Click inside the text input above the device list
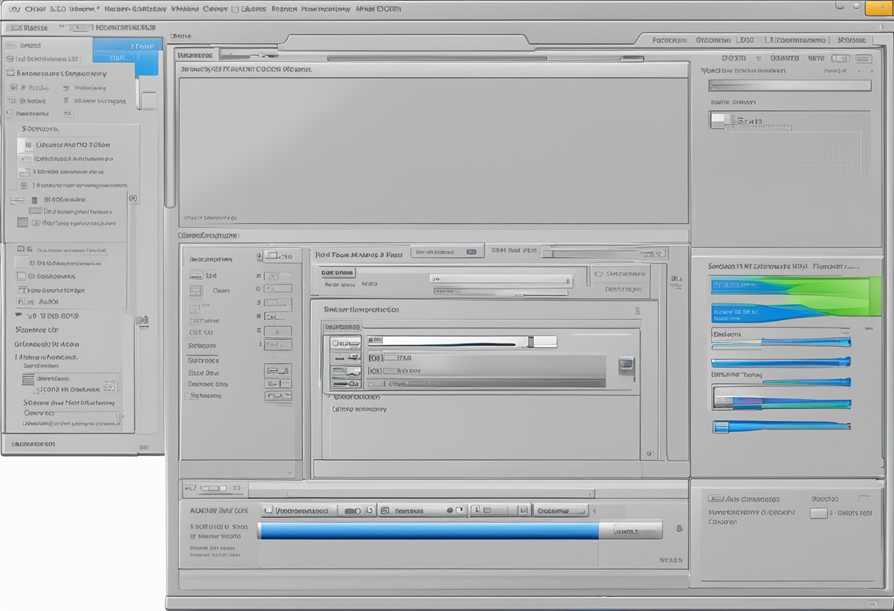This screenshot has height=611, width=894. click(x=790, y=85)
